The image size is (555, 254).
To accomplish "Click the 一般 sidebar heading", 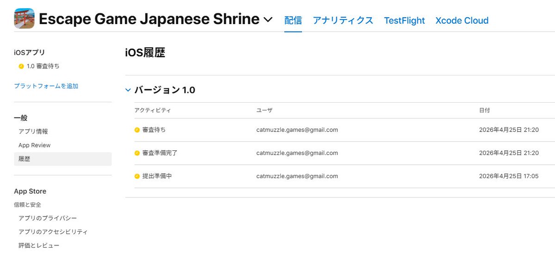I will click(21, 118).
